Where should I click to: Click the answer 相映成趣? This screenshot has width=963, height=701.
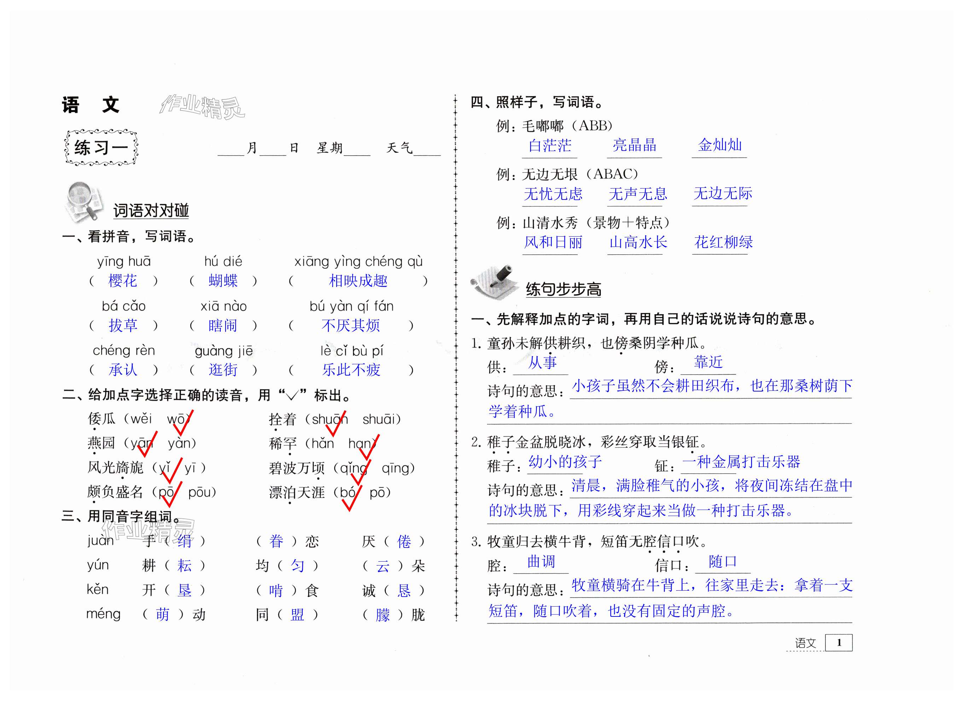click(358, 281)
